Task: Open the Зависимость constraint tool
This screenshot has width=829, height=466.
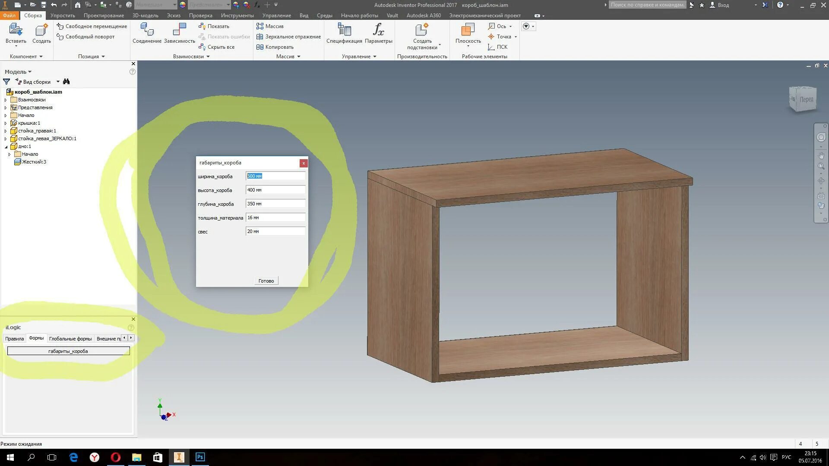Action: 179,30
